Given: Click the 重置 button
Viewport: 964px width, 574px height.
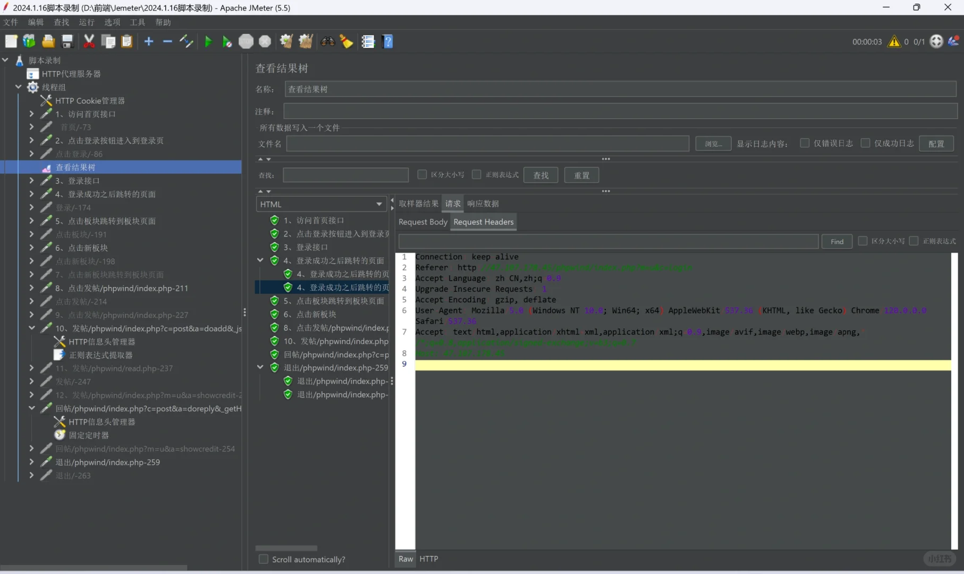Looking at the screenshot, I should [x=582, y=175].
